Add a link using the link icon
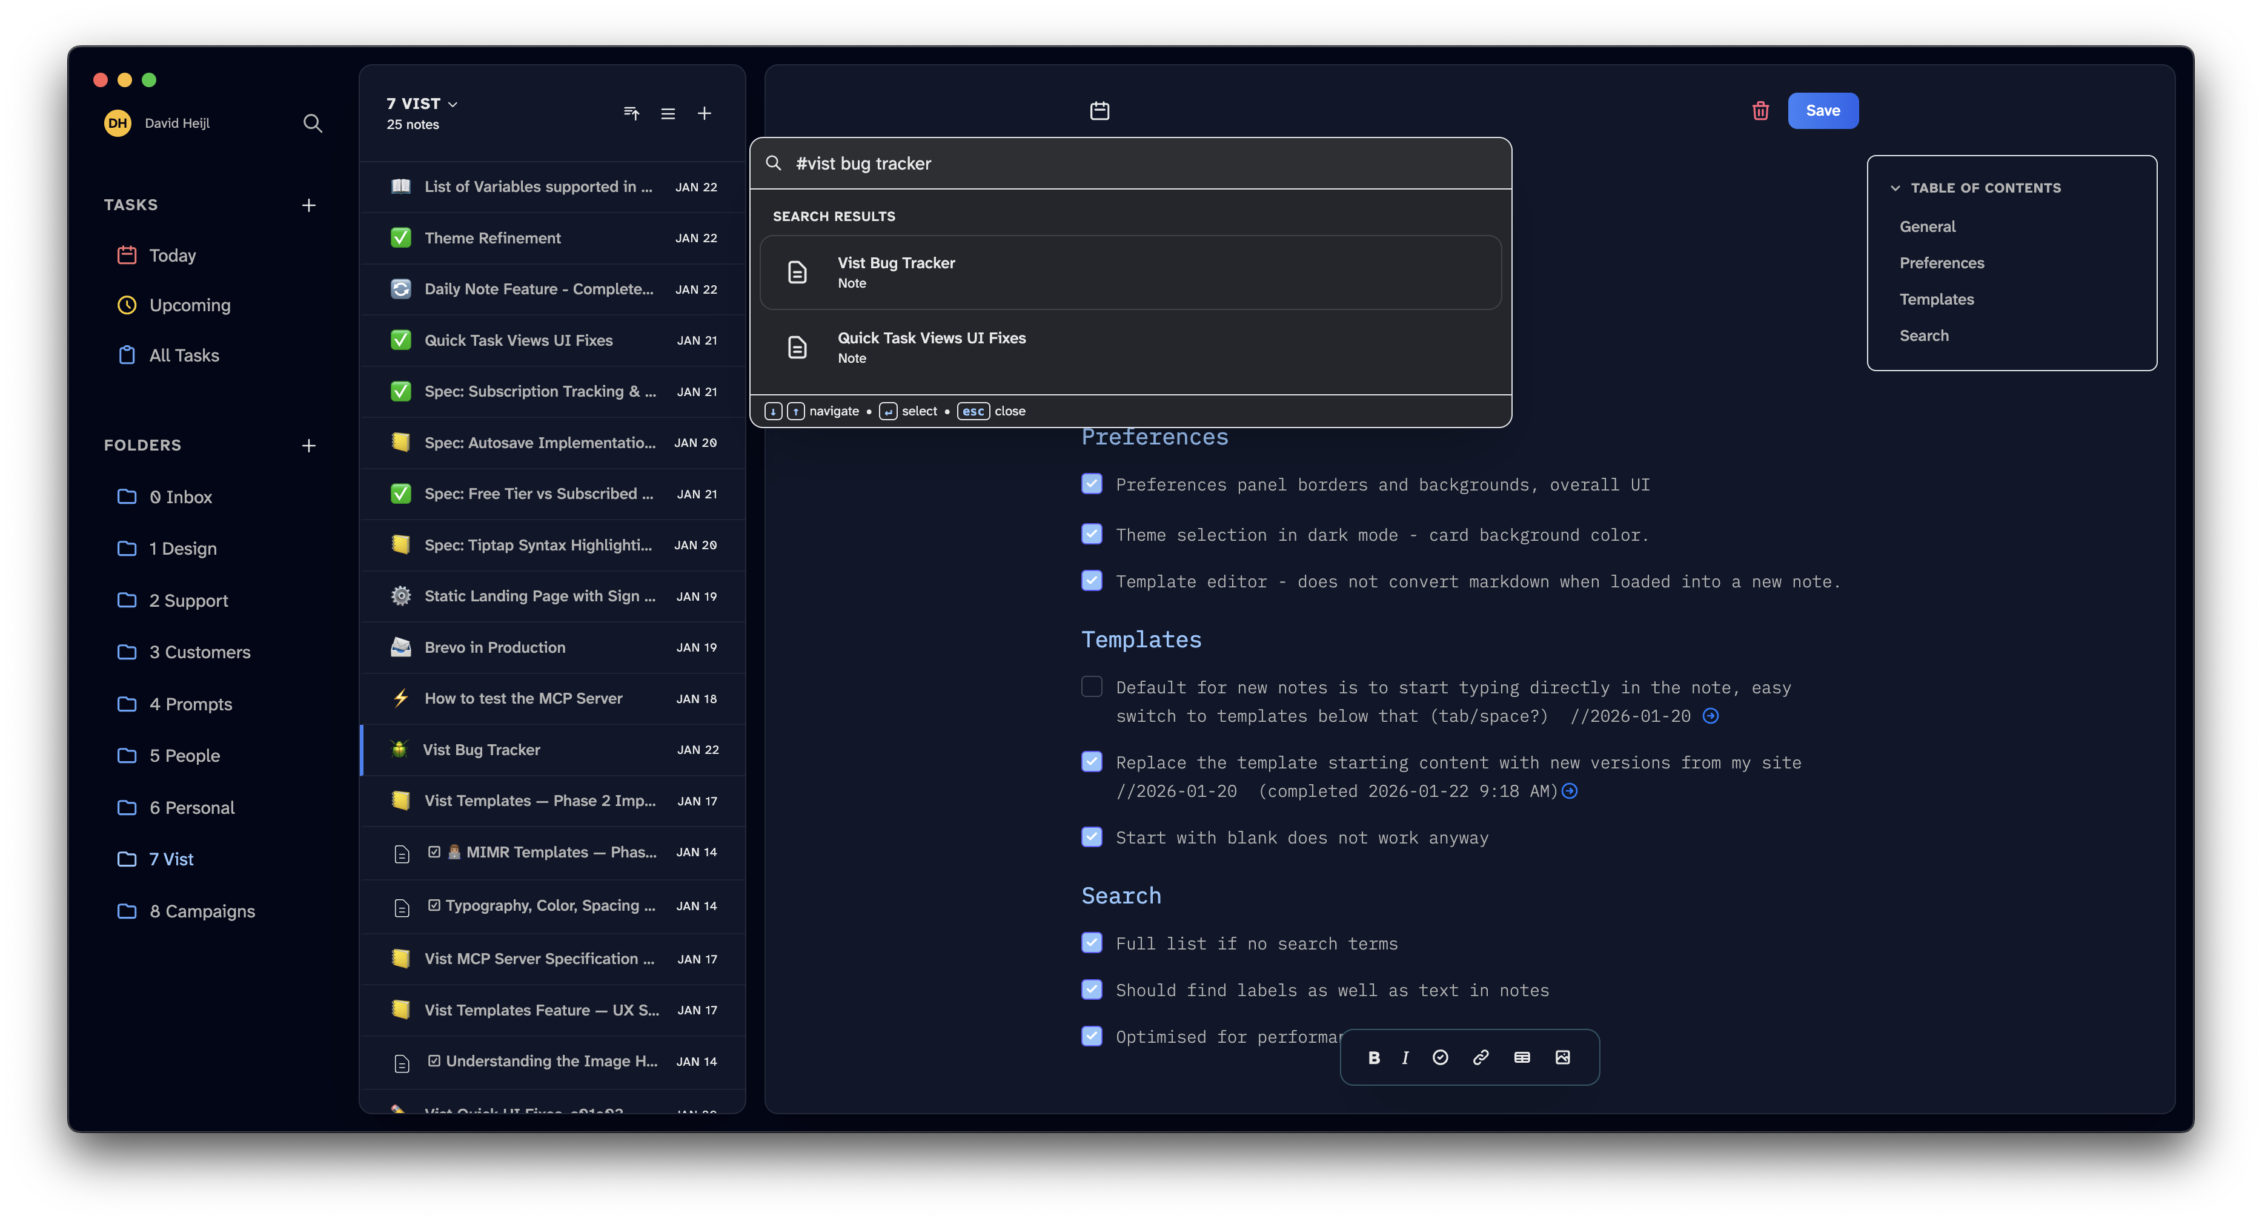 click(1481, 1057)
